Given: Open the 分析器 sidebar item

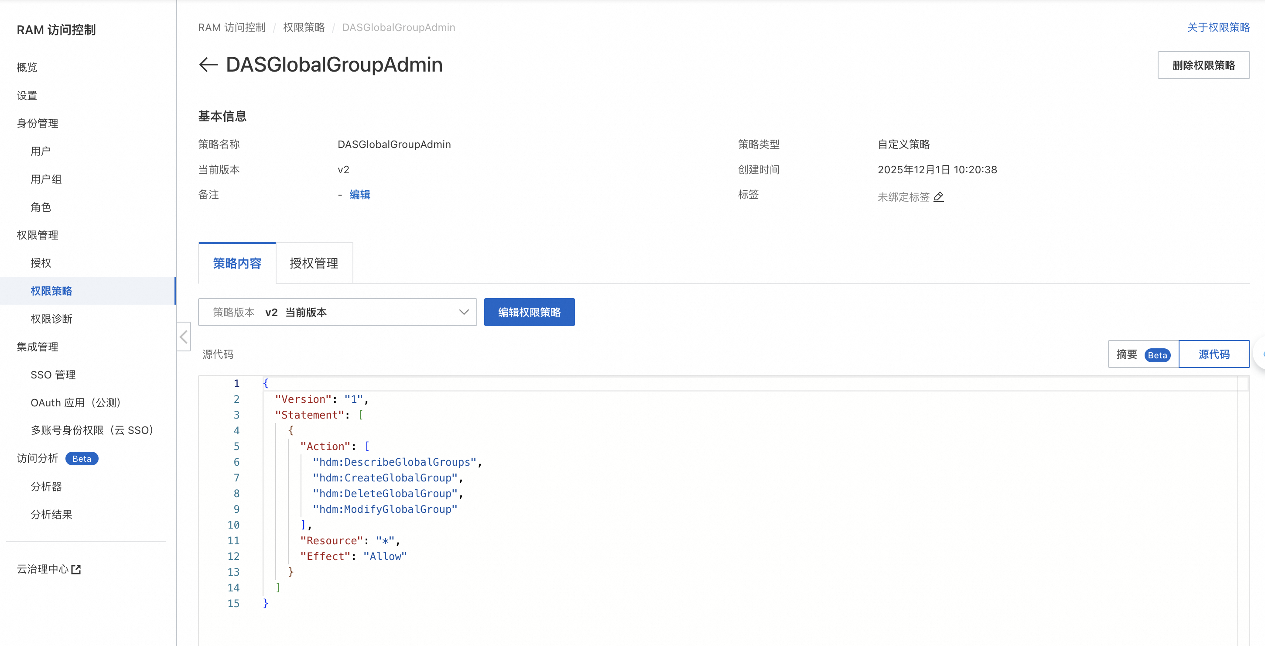Looking at the screenshot, I should click(46, 486).
